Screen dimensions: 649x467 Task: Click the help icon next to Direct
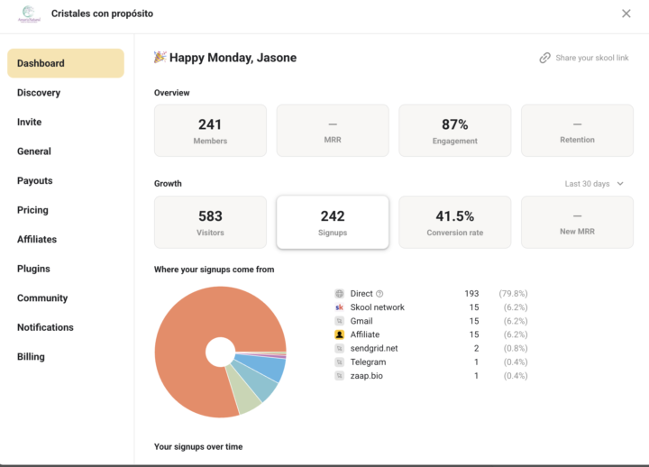point(379,294)
